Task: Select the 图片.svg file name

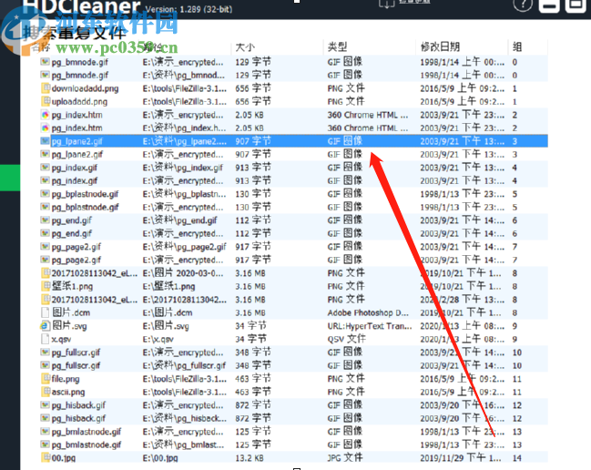Action: click(69, 326)
